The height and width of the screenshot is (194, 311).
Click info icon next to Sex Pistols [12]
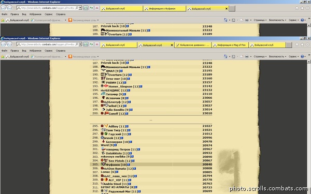pos(133,161)
